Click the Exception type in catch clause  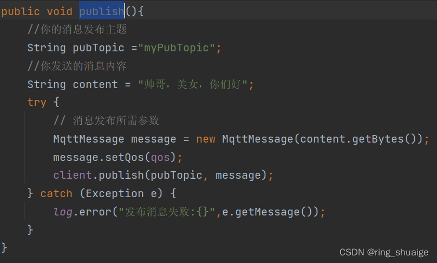115,193
